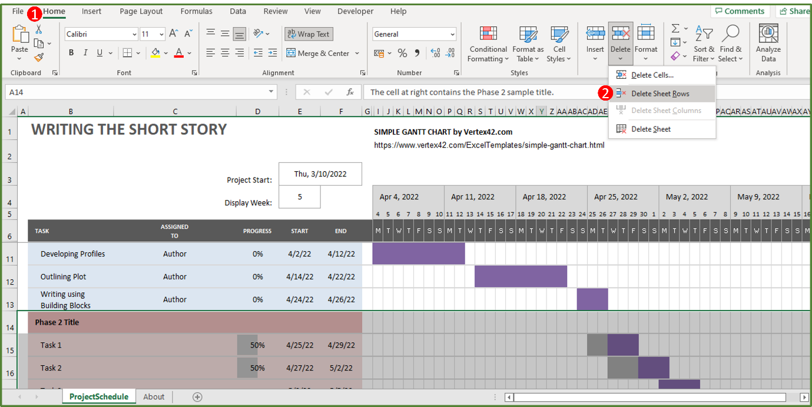
Task: Open the Conditional Formatting gallery
Action: tap(488, 44)
